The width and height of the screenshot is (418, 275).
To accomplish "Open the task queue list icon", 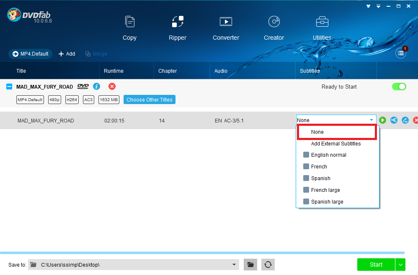I will [401, 53].
